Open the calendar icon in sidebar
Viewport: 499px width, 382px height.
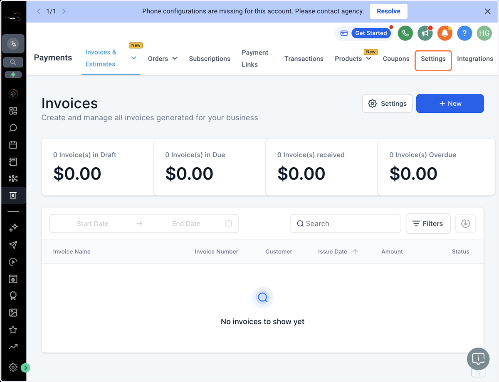click(x=13, y=145)
